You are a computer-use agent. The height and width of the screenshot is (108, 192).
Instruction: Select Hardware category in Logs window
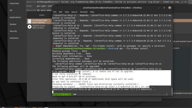tap(14, 38)
